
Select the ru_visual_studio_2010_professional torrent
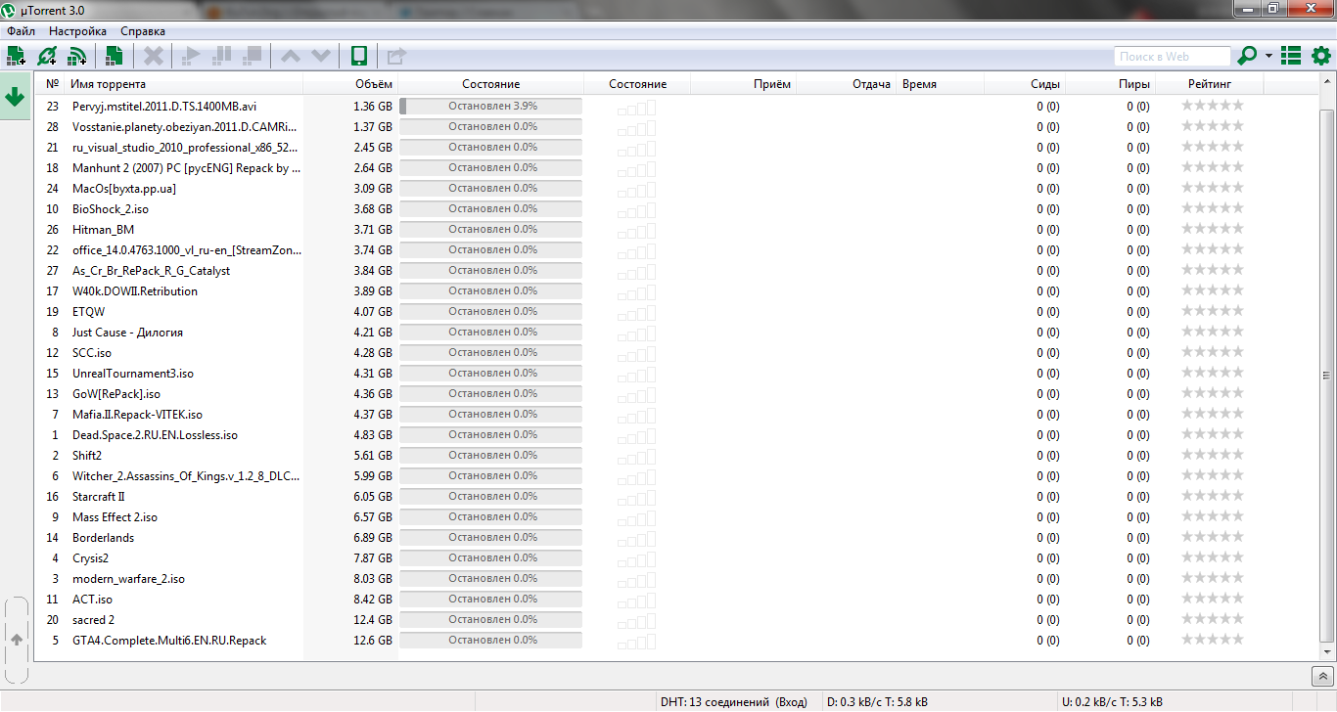coord(184,147)
